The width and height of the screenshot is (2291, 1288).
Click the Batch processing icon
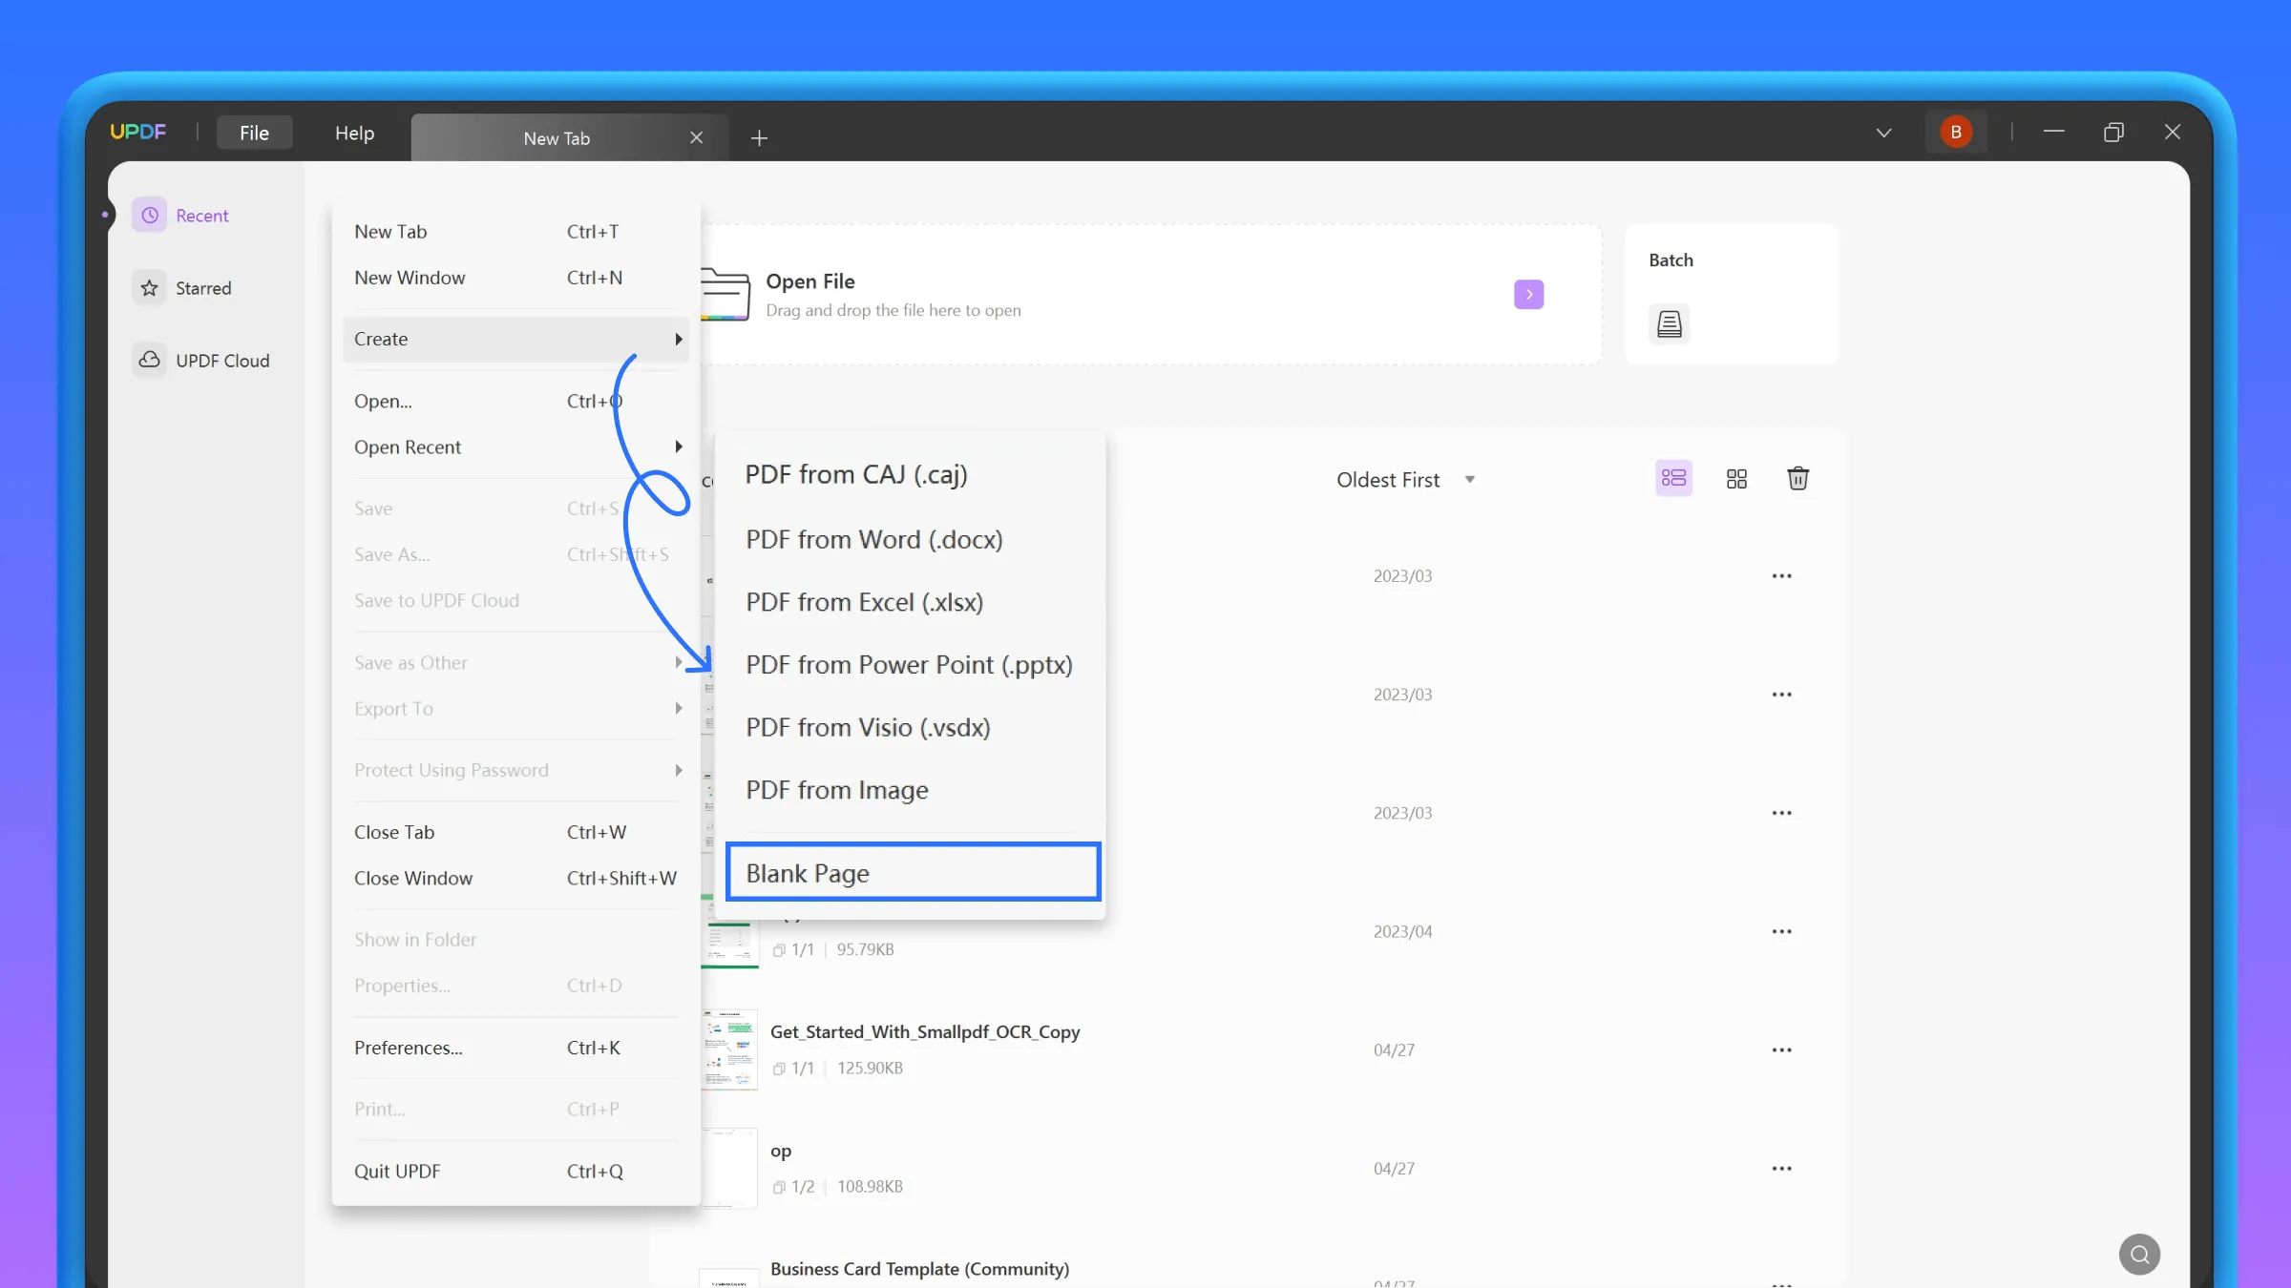[x=1668, y=324]
